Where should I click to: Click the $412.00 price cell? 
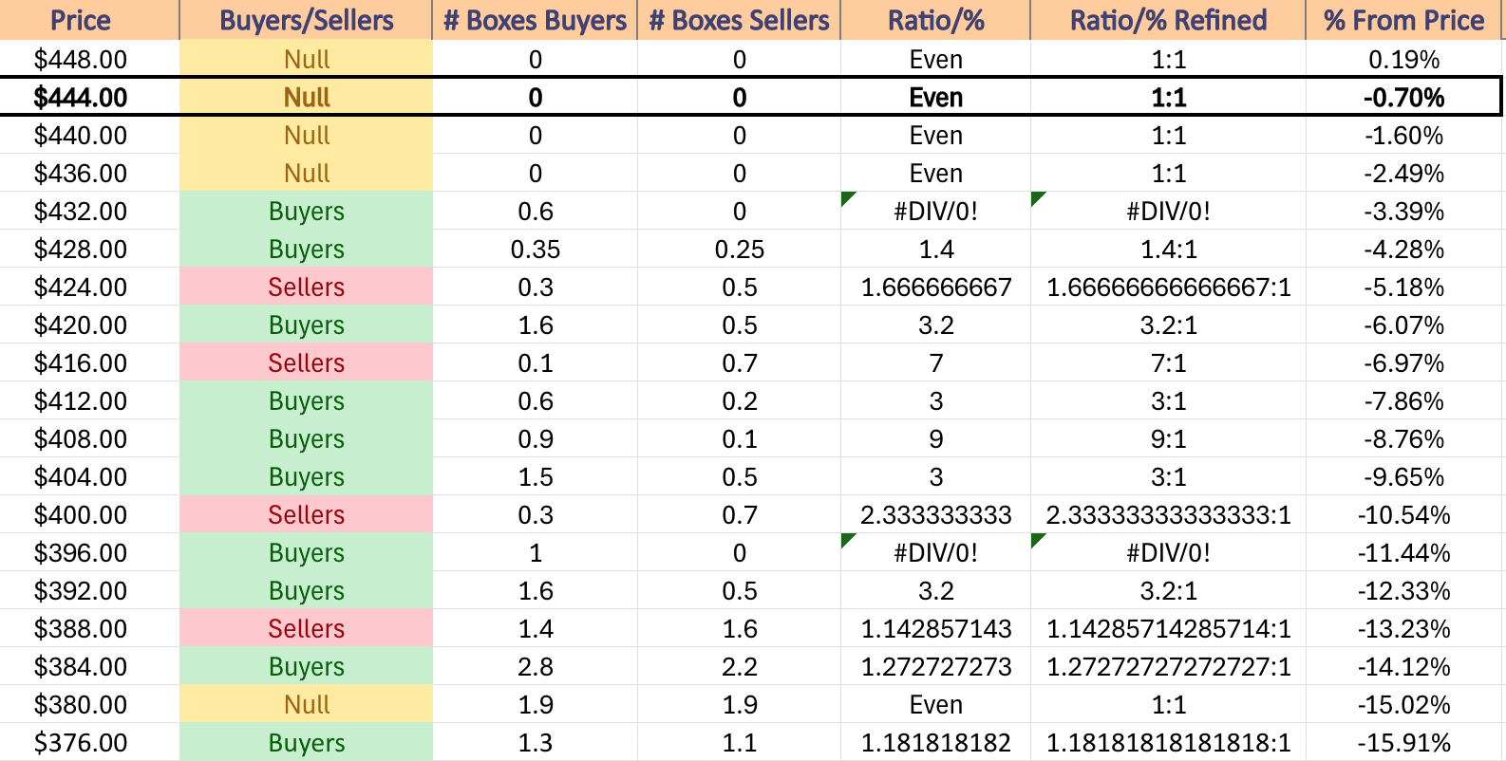pyautogui.click(x=89, y=400)
